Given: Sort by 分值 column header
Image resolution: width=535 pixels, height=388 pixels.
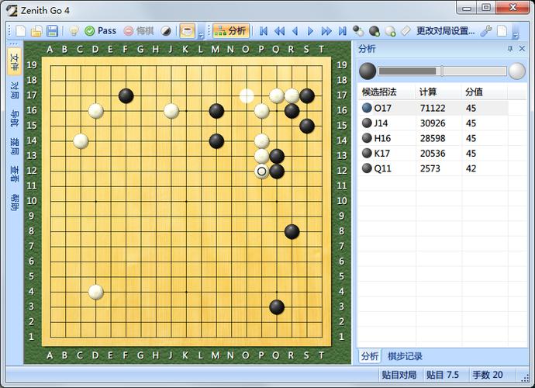Looking at the screenshot, I should pos(485,92).
